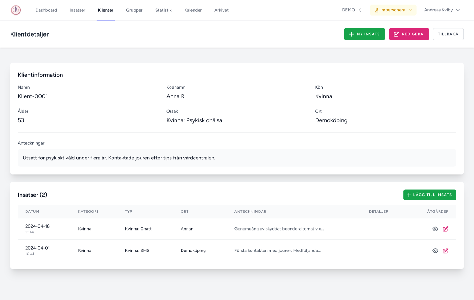Click the Lägg till insats button
The height and width of the screenshot is (300, 474).
430,195
